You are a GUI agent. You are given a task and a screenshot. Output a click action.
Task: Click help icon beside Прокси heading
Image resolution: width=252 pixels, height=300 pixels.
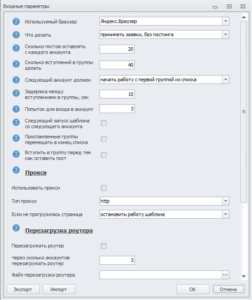16,170
